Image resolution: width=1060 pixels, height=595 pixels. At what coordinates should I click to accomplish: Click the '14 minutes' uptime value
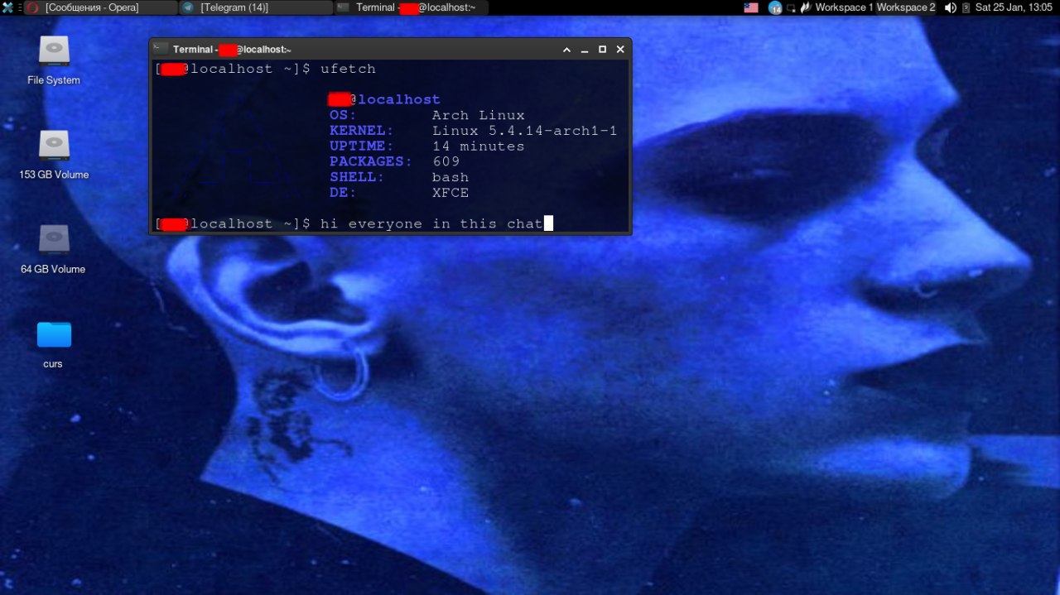click(x=478, y=146)
